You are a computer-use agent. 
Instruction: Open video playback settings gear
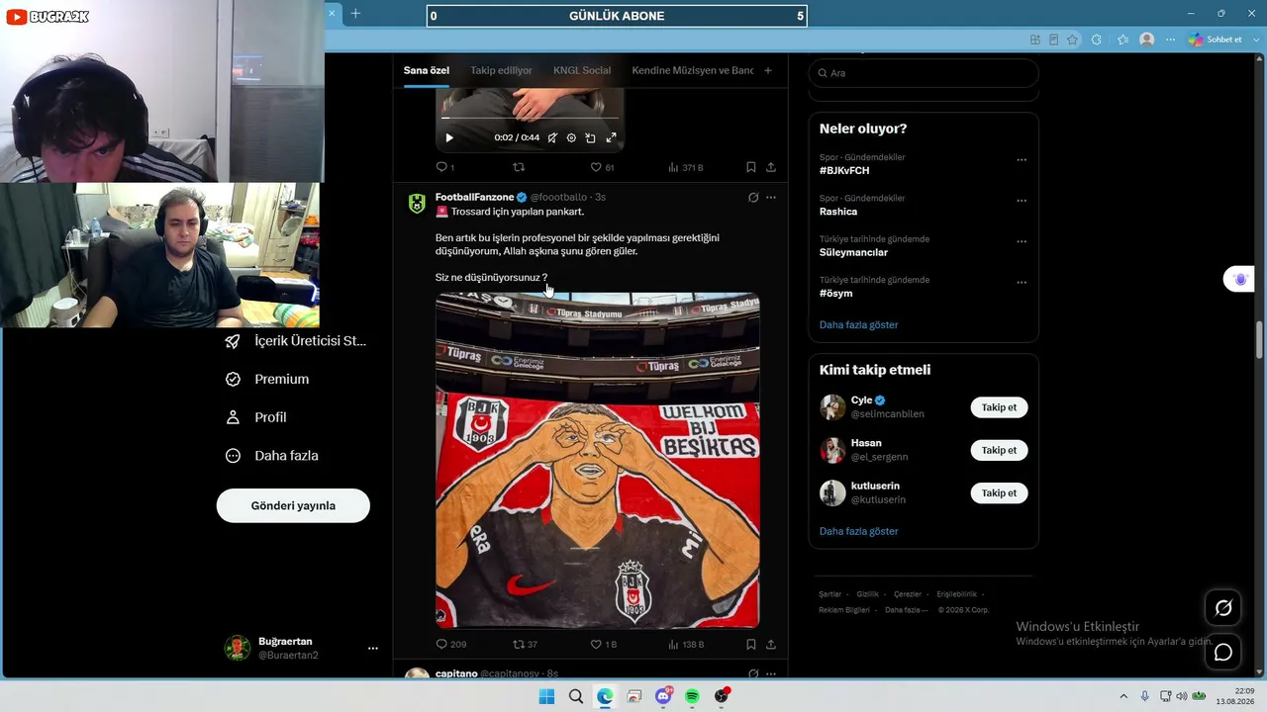[571, 138]
